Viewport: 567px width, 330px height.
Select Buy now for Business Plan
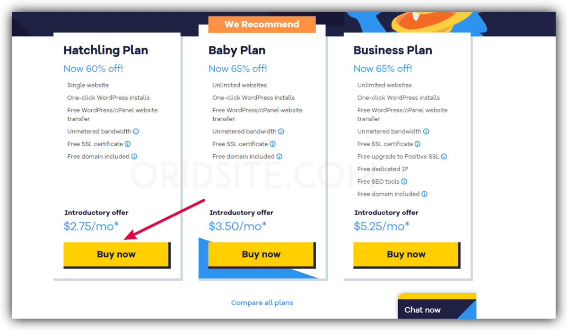(406, 255)
